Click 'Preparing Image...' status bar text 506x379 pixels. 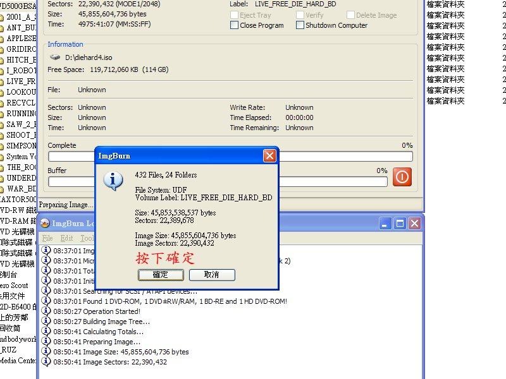pyautogui.click(x=66, y=205)
